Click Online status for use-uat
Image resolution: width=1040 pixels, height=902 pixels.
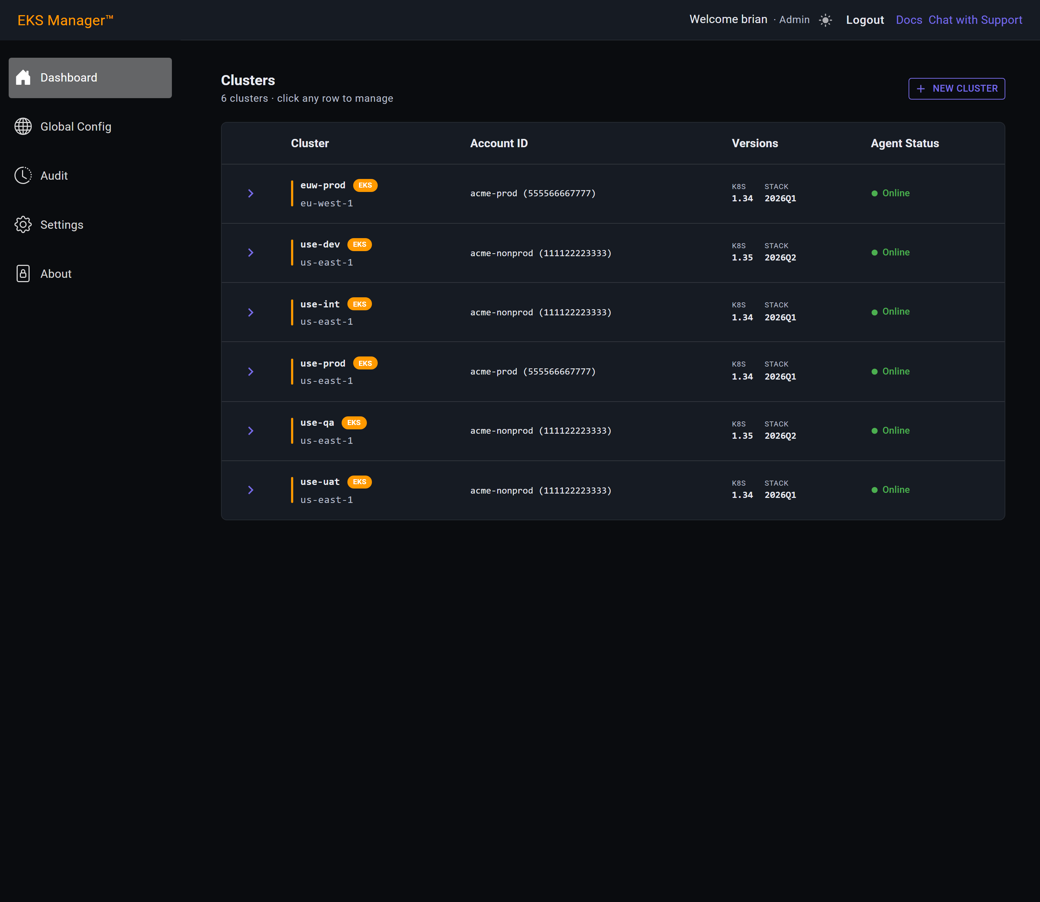[x=896, y=490]
